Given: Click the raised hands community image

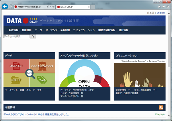Looking at the screenshot, I should (x=140, y=75).
